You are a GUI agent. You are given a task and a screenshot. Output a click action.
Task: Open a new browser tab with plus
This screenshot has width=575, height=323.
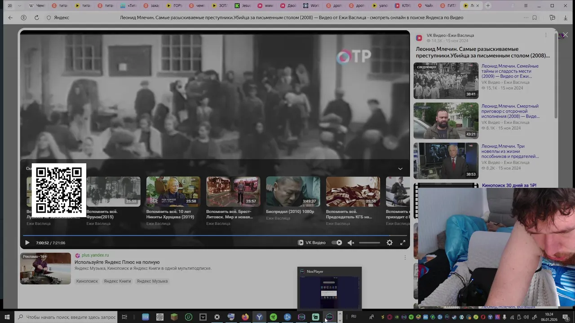pos(488,6)
